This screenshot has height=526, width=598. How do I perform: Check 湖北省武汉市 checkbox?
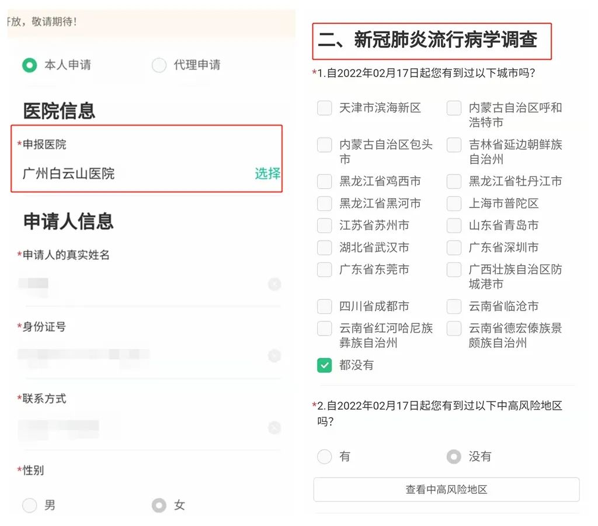pos(324,248)
